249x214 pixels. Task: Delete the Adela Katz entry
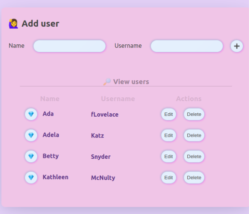[x=194, y=135]
